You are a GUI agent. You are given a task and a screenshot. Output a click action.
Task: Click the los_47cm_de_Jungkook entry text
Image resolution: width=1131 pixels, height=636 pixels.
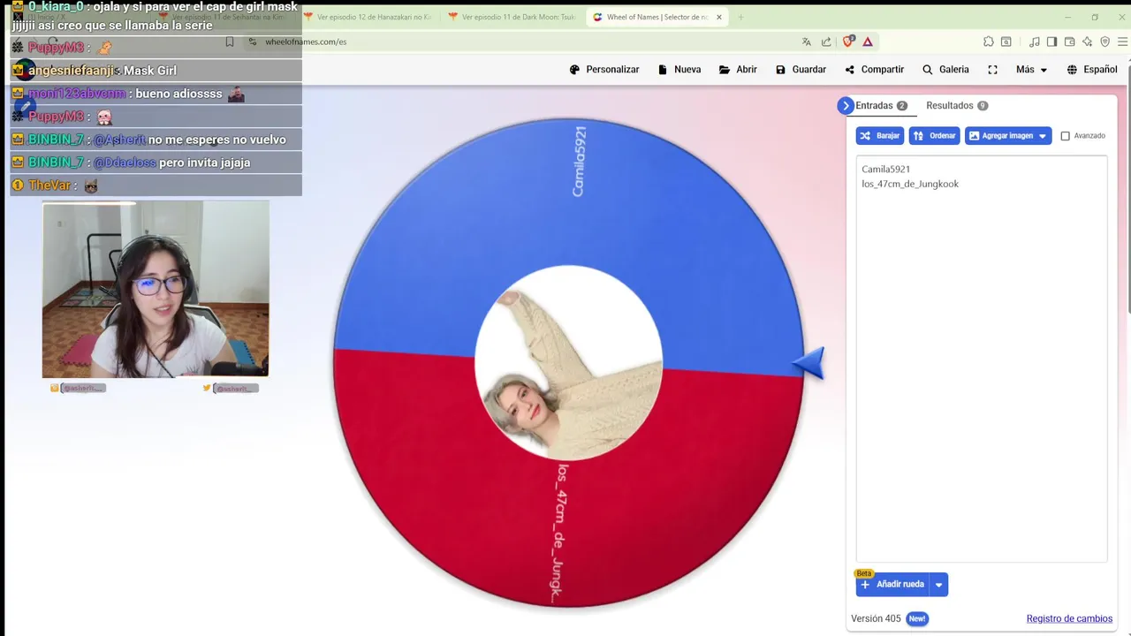coord(910,184)
